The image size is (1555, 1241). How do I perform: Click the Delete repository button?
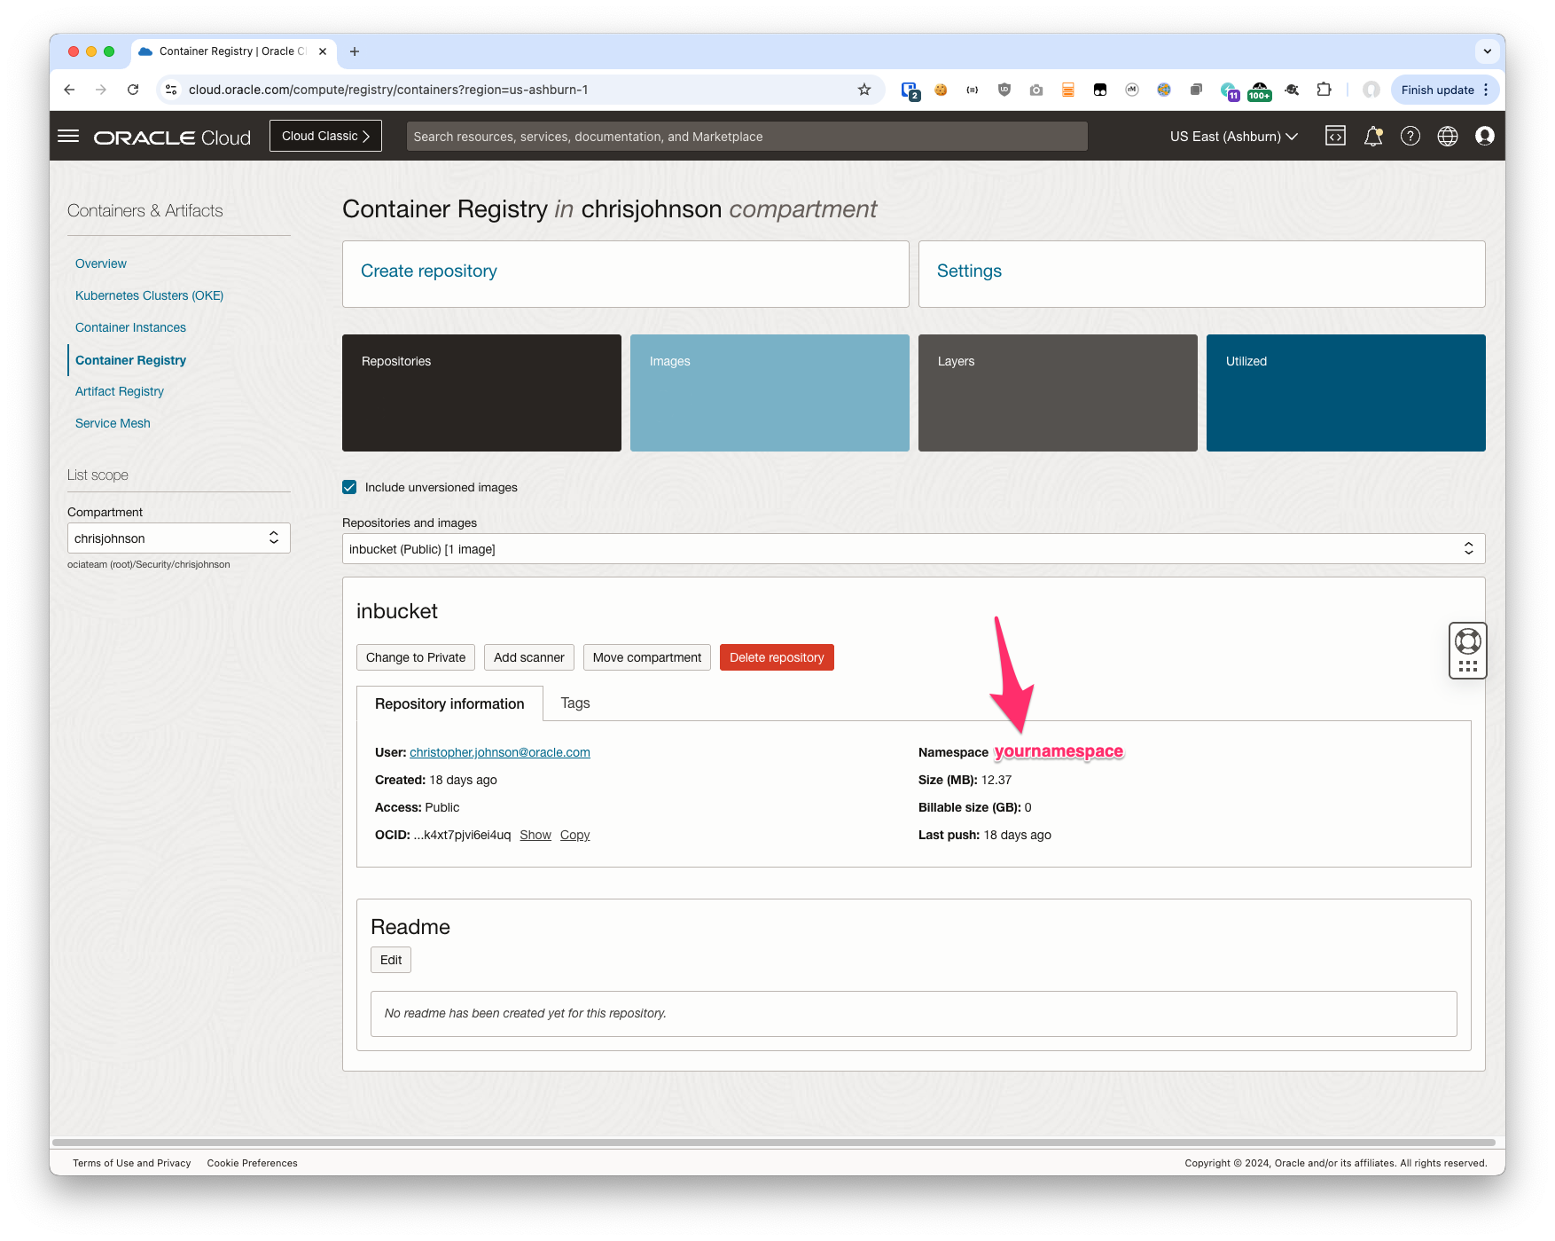tap(776, 657)
